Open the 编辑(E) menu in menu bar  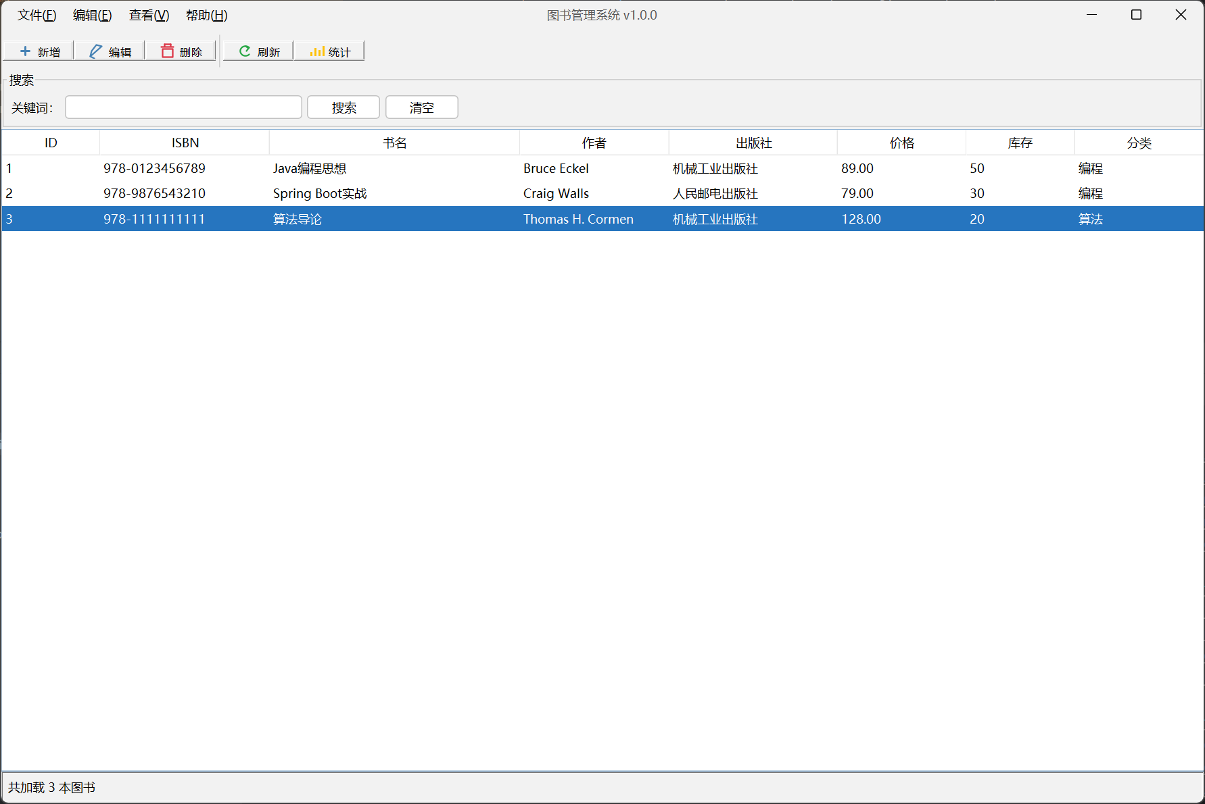[x=93, y=15]
